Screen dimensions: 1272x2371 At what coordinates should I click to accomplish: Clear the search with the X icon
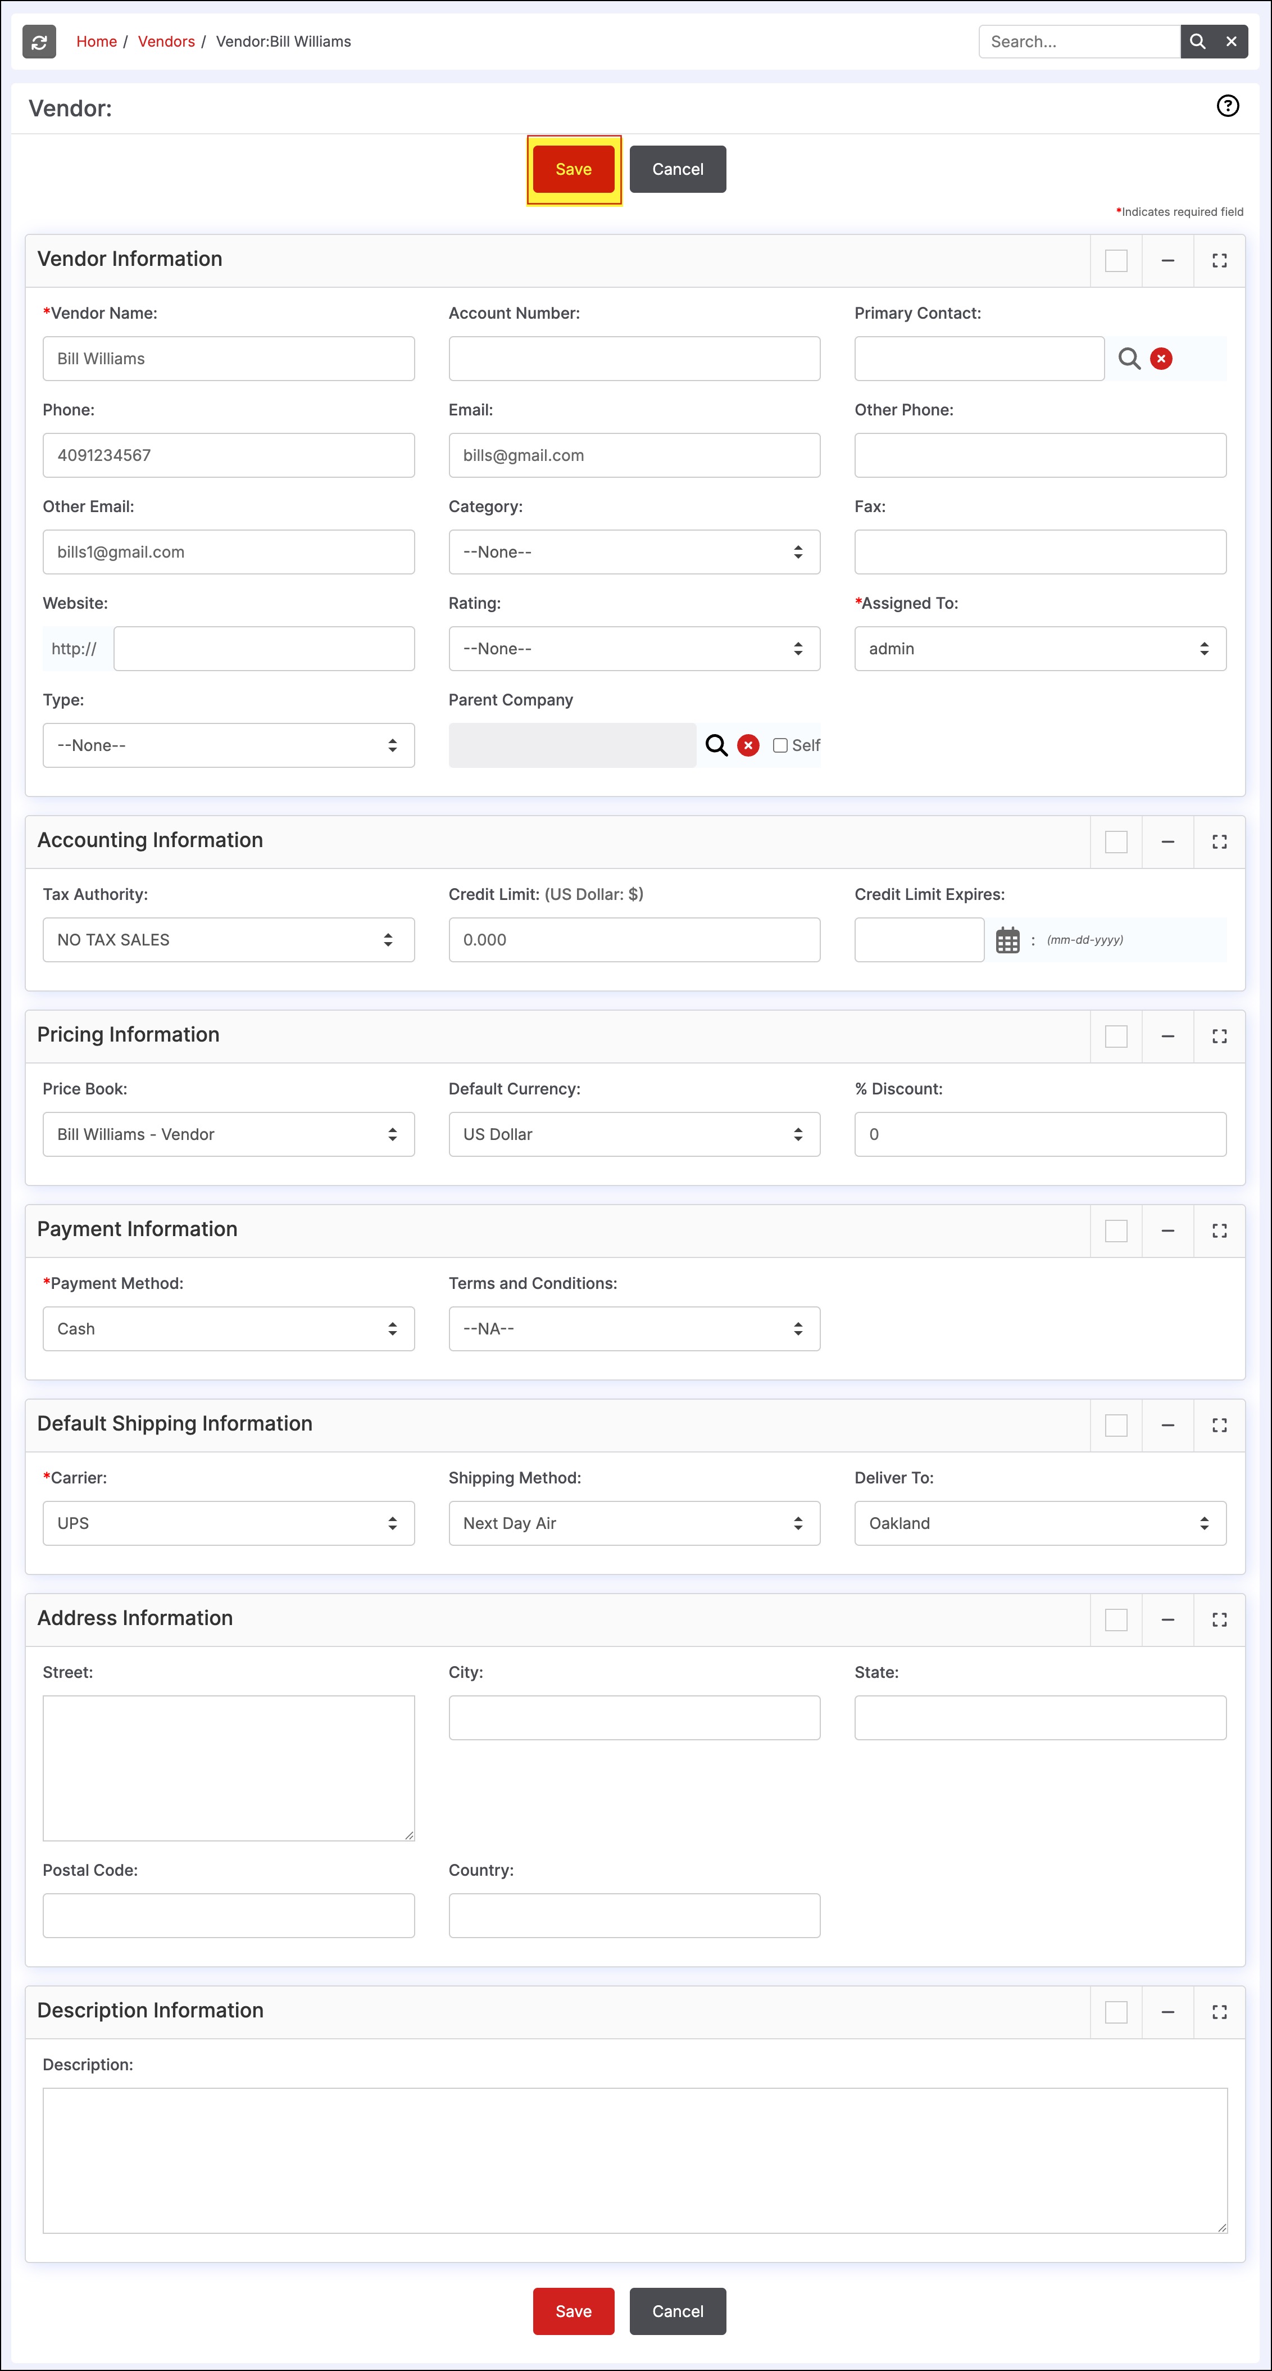coord(1232,42)
